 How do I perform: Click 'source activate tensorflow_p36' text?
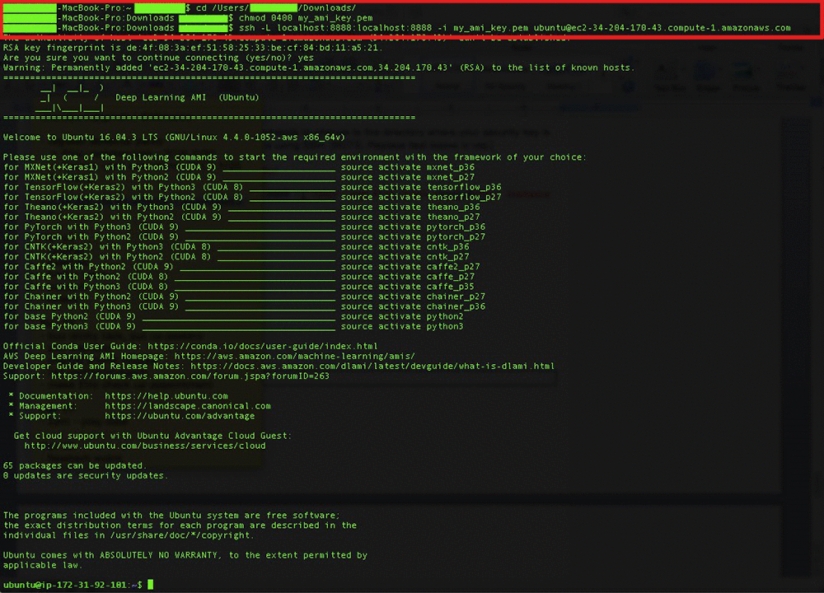pyautogui.click(x=421, y=187)
